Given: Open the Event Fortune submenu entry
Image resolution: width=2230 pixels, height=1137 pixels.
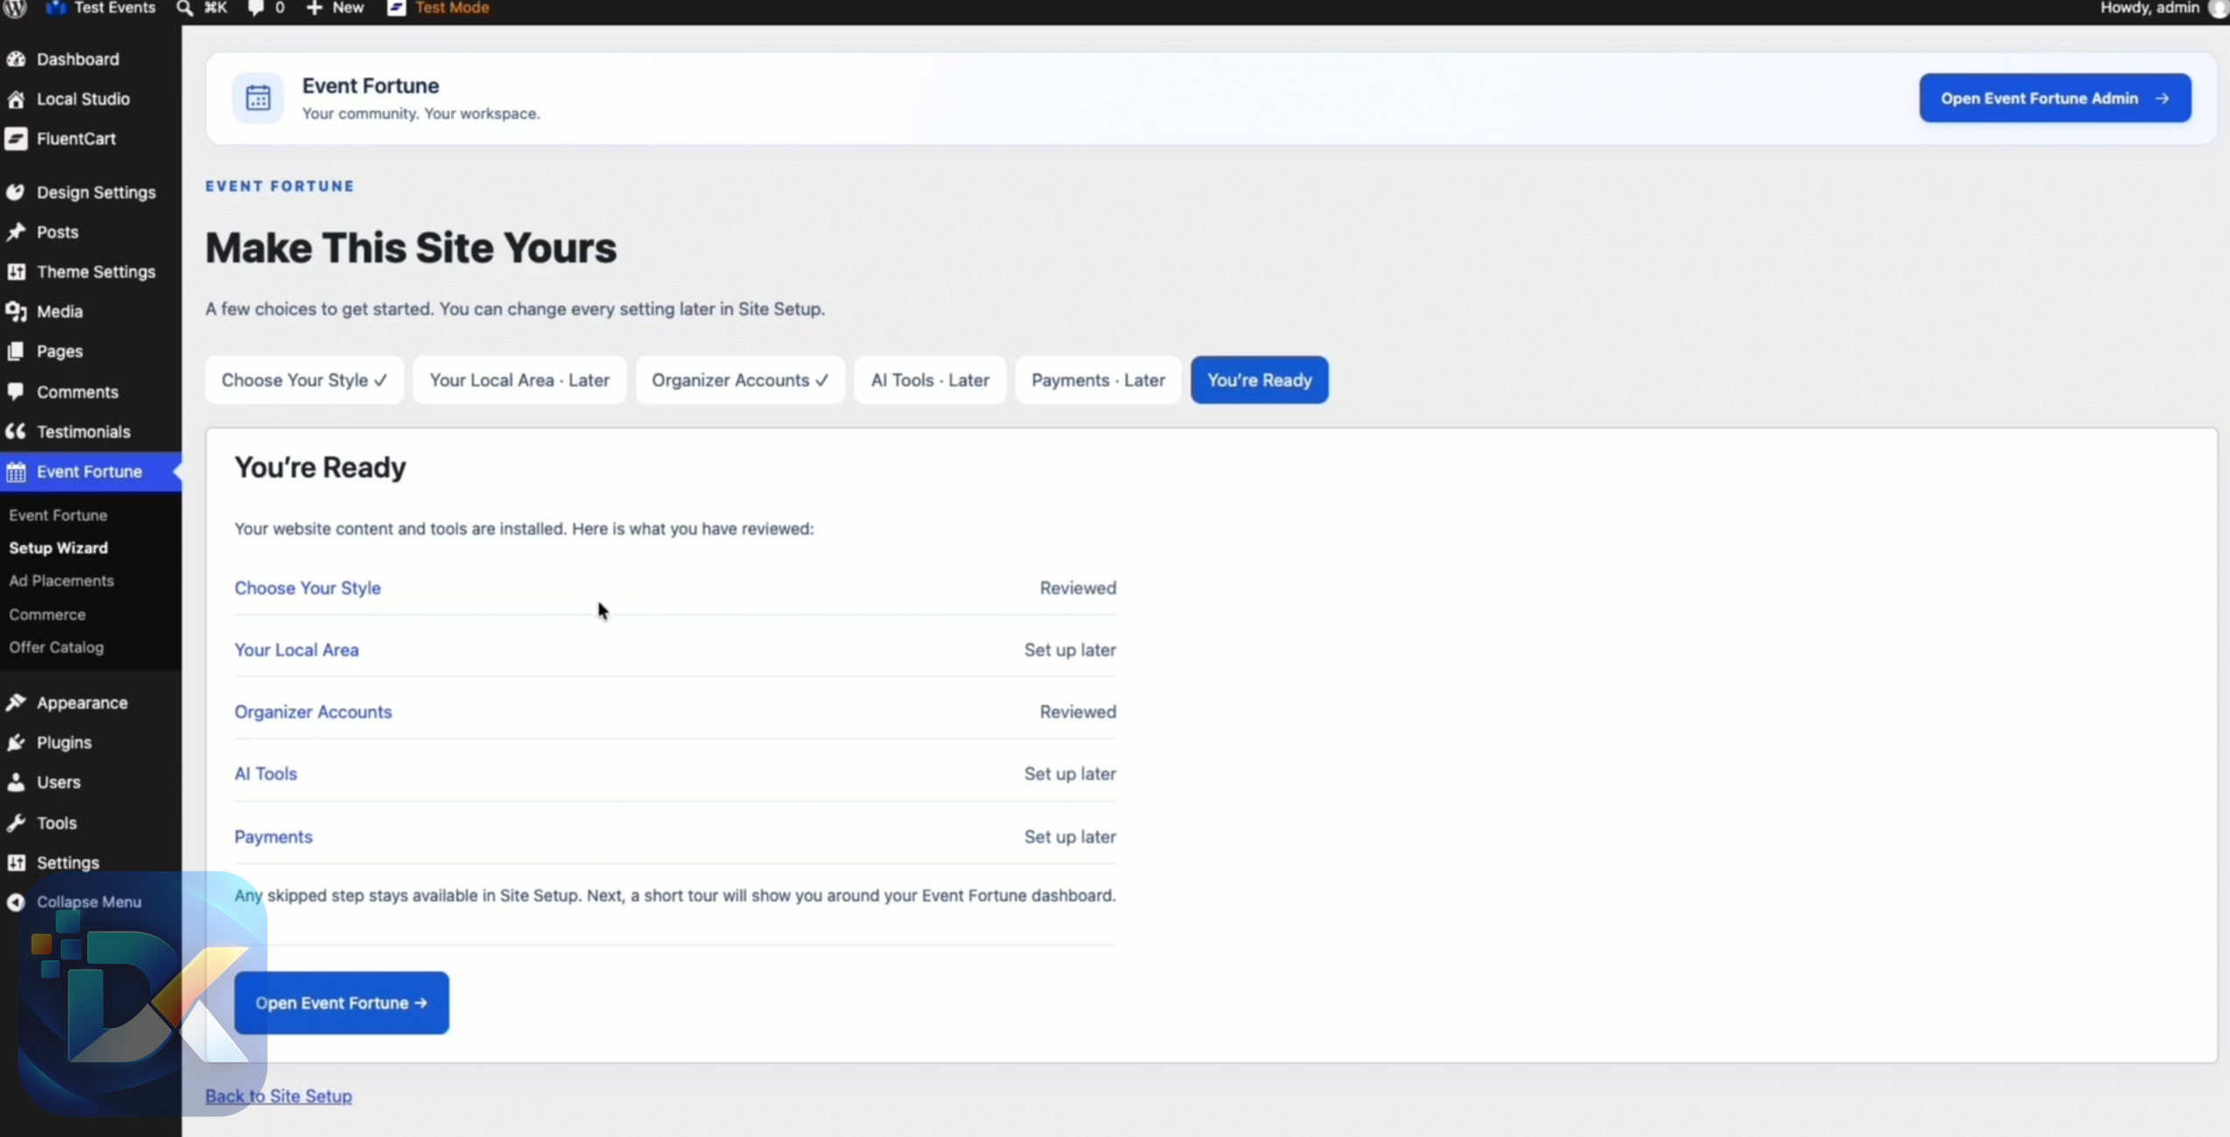Looking at the screenshot, I should click(x=58, y=515).
